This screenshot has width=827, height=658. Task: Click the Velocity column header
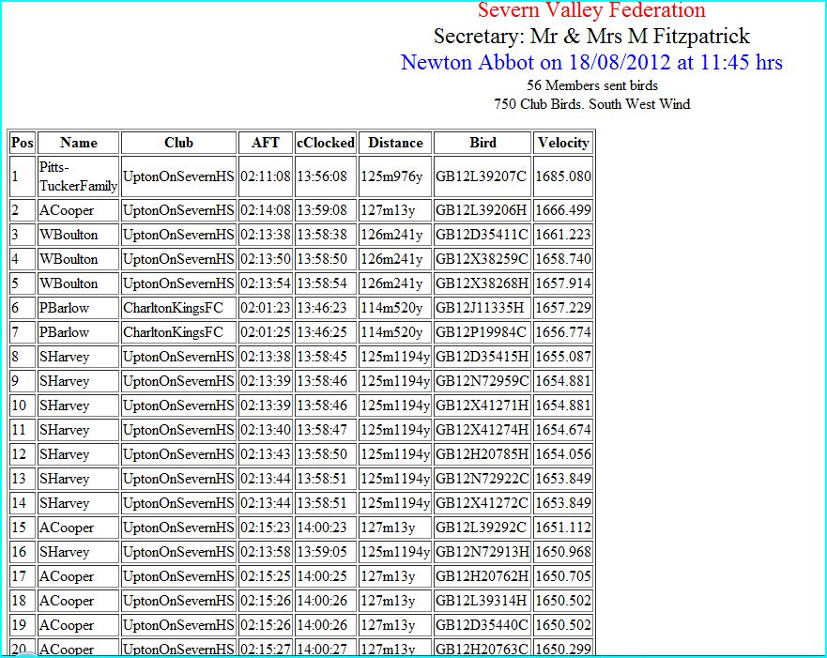click(563, 143)
